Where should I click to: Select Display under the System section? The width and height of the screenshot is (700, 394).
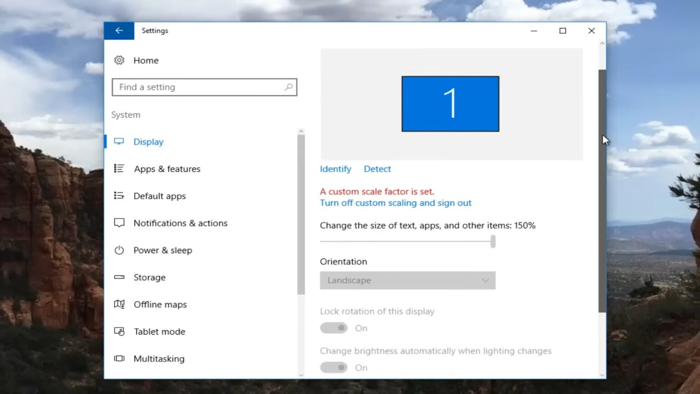(148, 141)
